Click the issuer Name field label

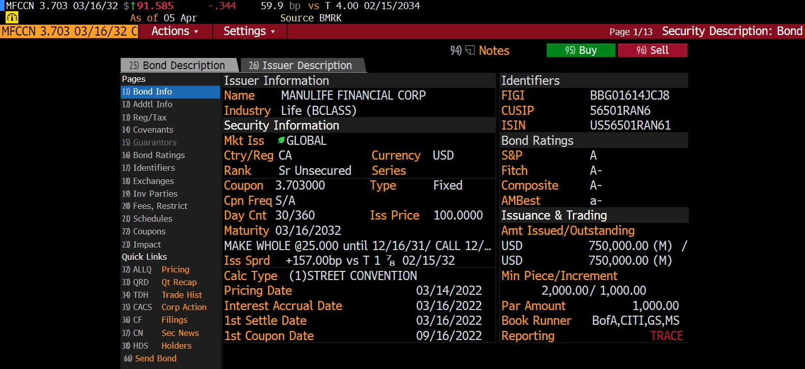point(240,96)
